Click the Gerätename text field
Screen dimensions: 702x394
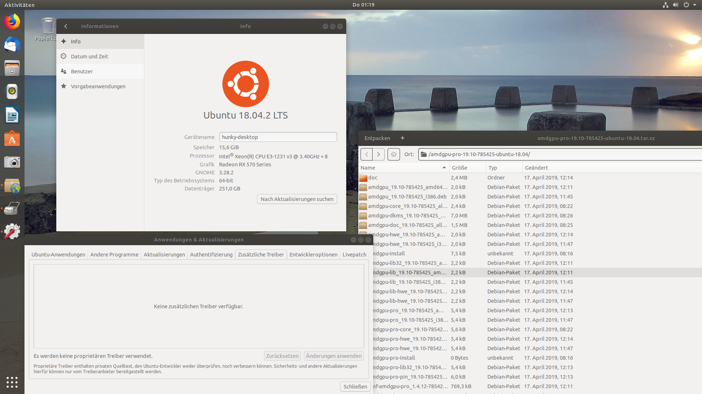click(x=278, y=137)
